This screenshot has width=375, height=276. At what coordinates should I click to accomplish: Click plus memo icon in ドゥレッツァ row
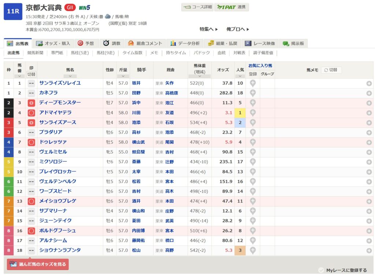pos(369,142)
